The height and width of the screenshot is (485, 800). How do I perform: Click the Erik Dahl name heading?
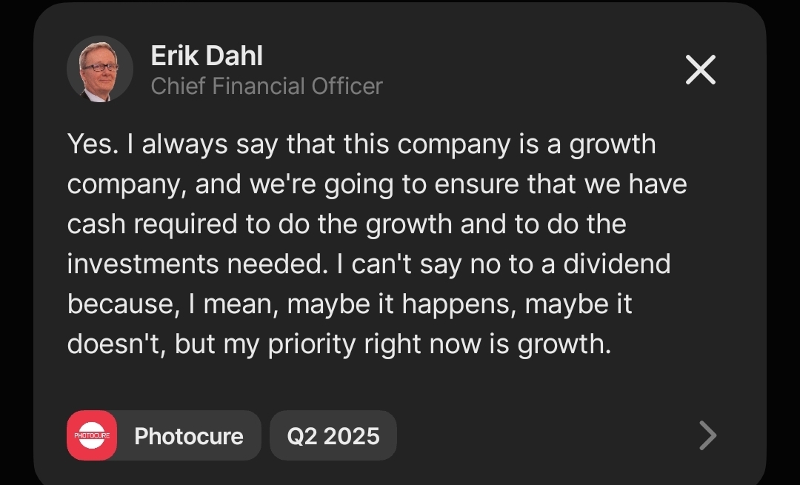207,56
